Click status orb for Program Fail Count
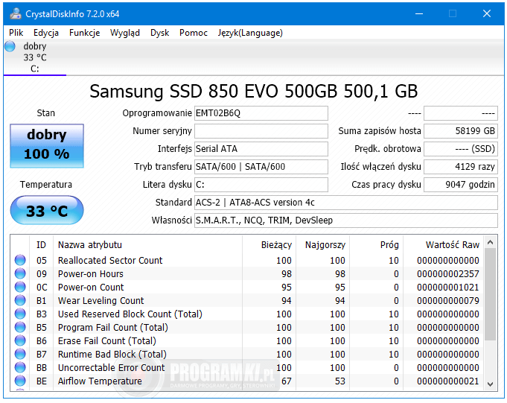This screenshot has height=403, width=507. tap(20, 327)
